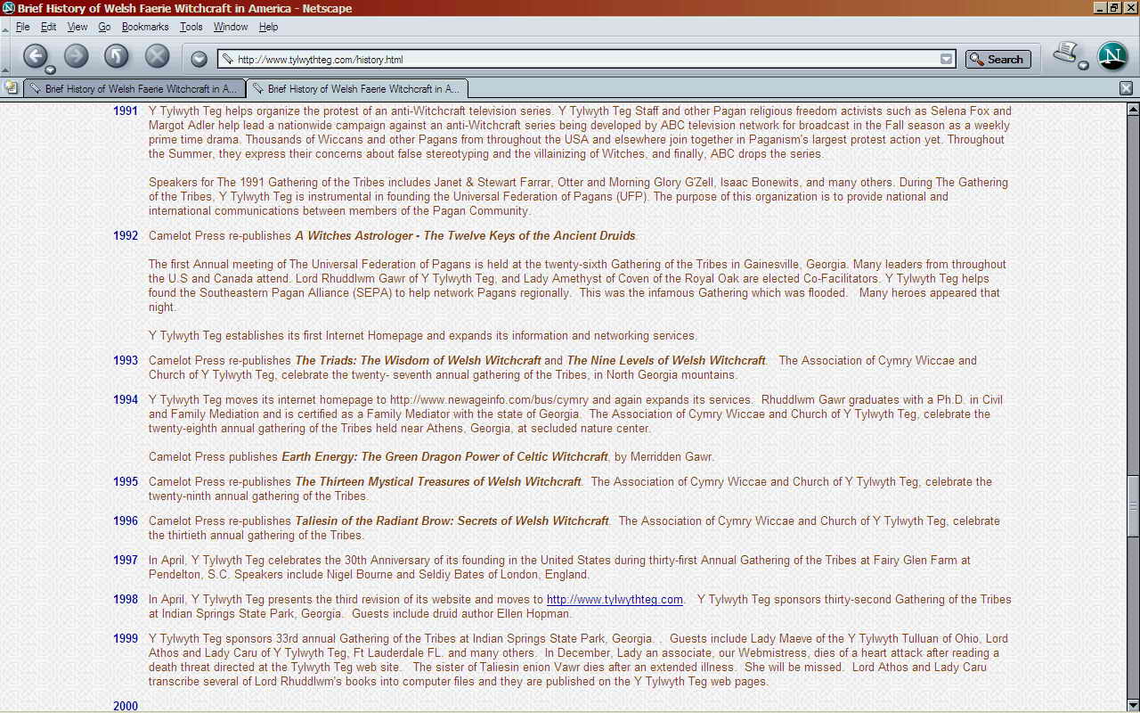Click the vertical scrollbar down arrow
Image resolution: width=1140 pixels, height=713 pixels.
1133,705
